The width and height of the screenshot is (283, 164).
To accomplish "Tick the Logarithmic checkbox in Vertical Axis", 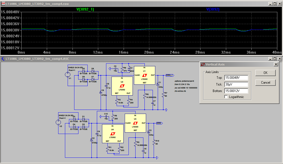I will 226,97.
